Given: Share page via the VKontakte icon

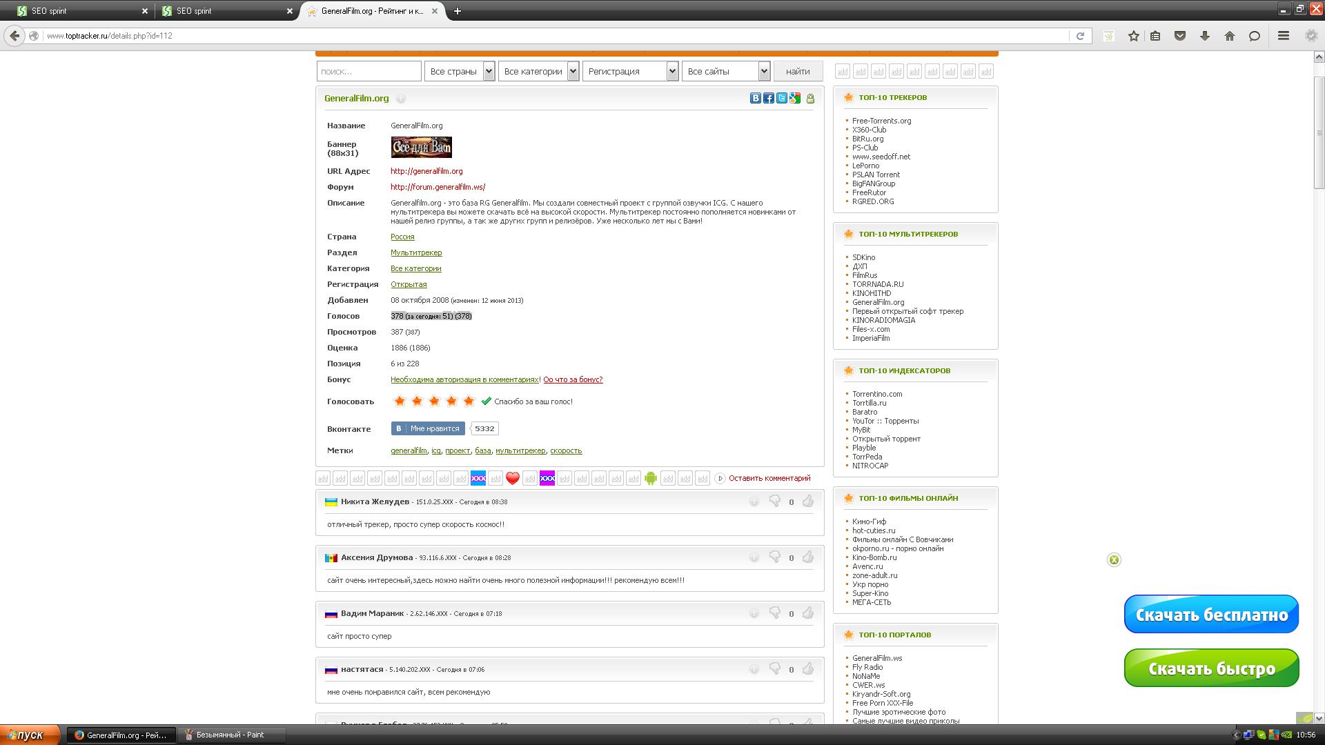Looking at the screenshot, I should click(x=755, y=99).
